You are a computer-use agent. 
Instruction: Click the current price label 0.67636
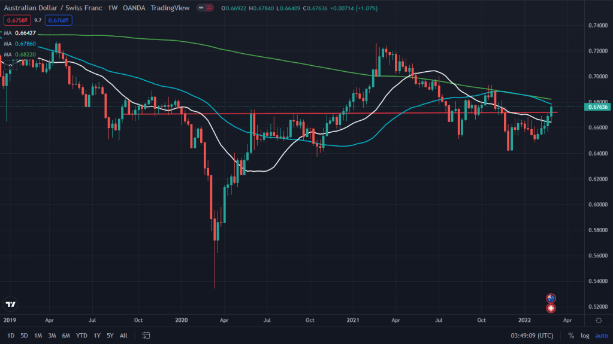[x=597, y=108]
